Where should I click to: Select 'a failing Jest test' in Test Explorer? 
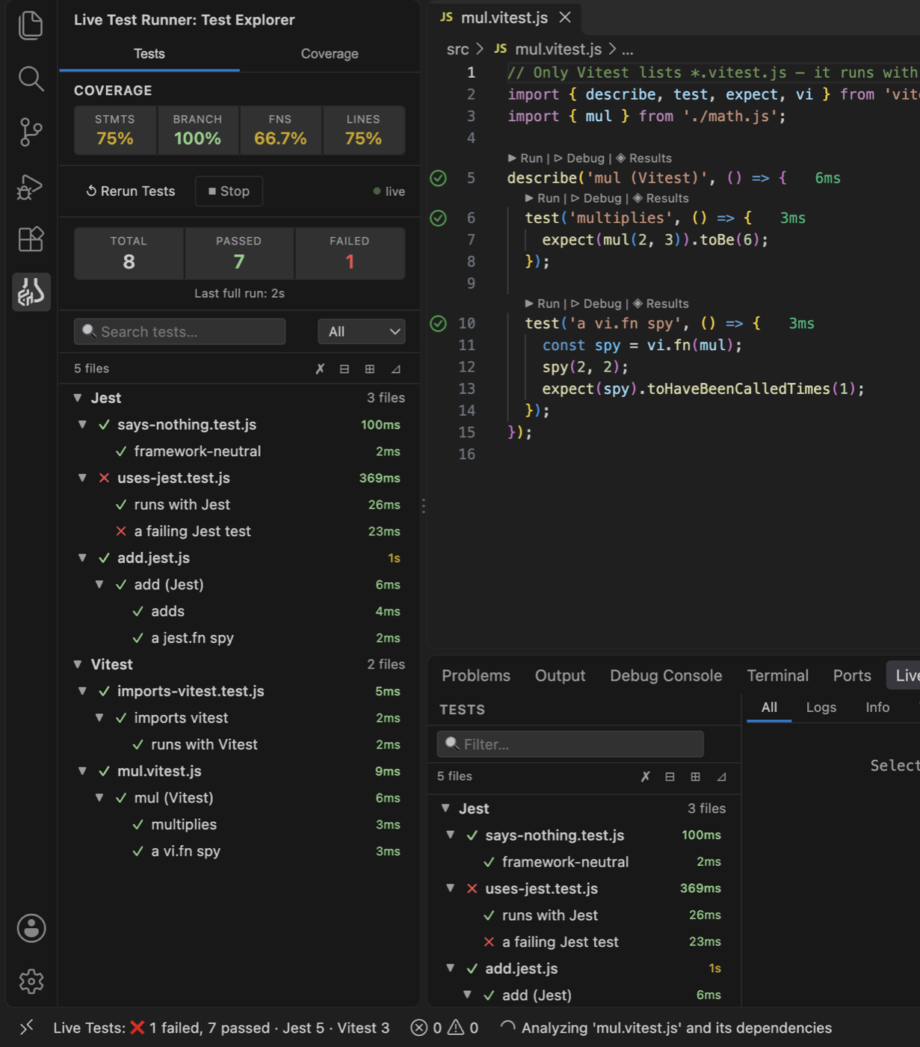239,531
